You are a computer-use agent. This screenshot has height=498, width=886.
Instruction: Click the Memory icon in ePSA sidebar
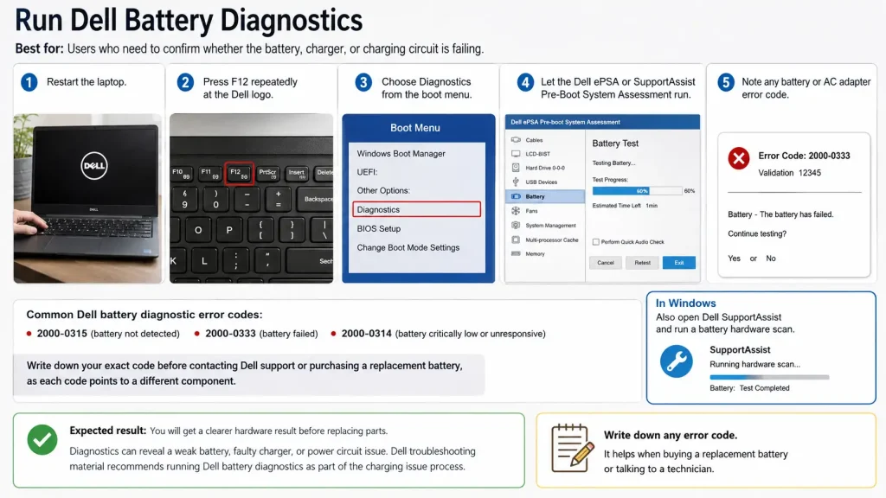coord(516,254)
